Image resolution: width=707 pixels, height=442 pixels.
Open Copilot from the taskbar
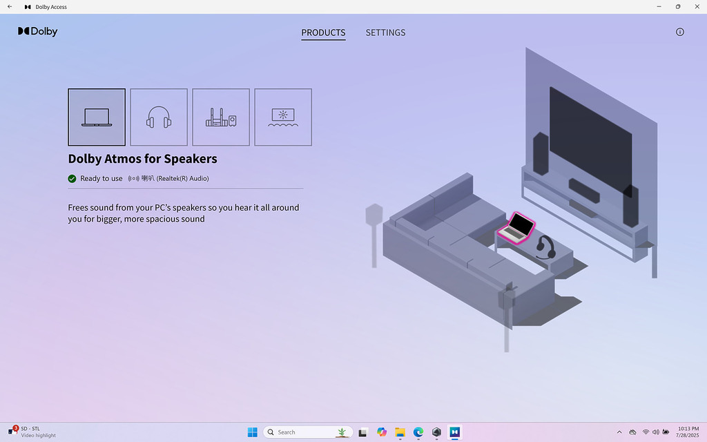click(382, 432)
